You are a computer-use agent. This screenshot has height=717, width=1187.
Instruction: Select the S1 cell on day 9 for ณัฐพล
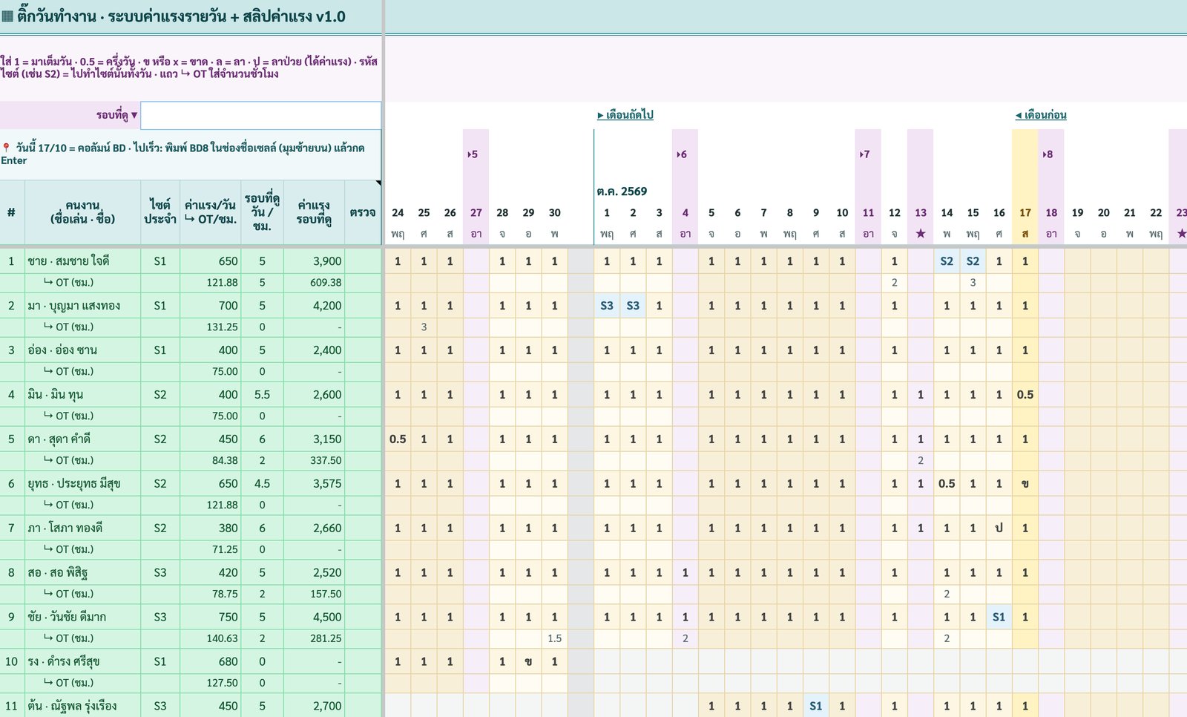pyautogui.click(x=816, y=706)
